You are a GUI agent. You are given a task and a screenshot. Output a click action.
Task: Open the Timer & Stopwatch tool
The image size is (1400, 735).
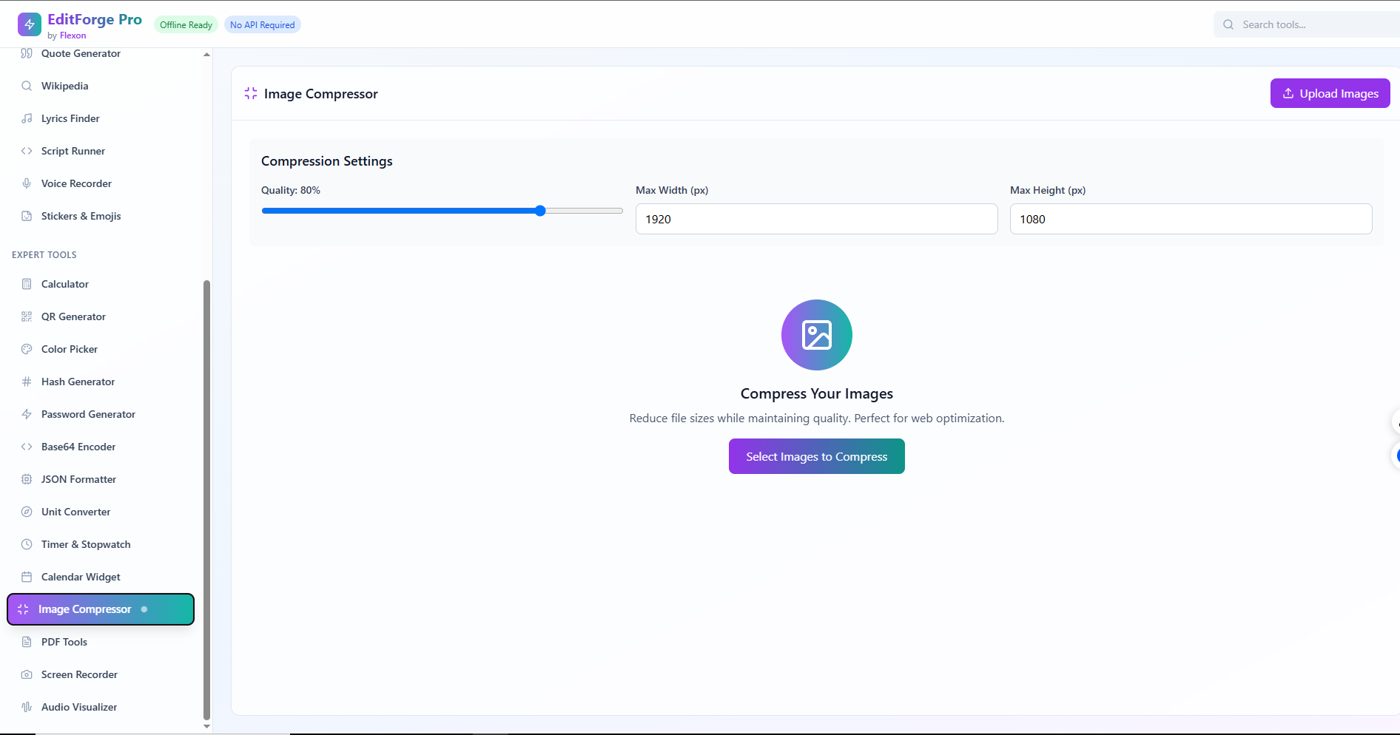coord(101,544)
